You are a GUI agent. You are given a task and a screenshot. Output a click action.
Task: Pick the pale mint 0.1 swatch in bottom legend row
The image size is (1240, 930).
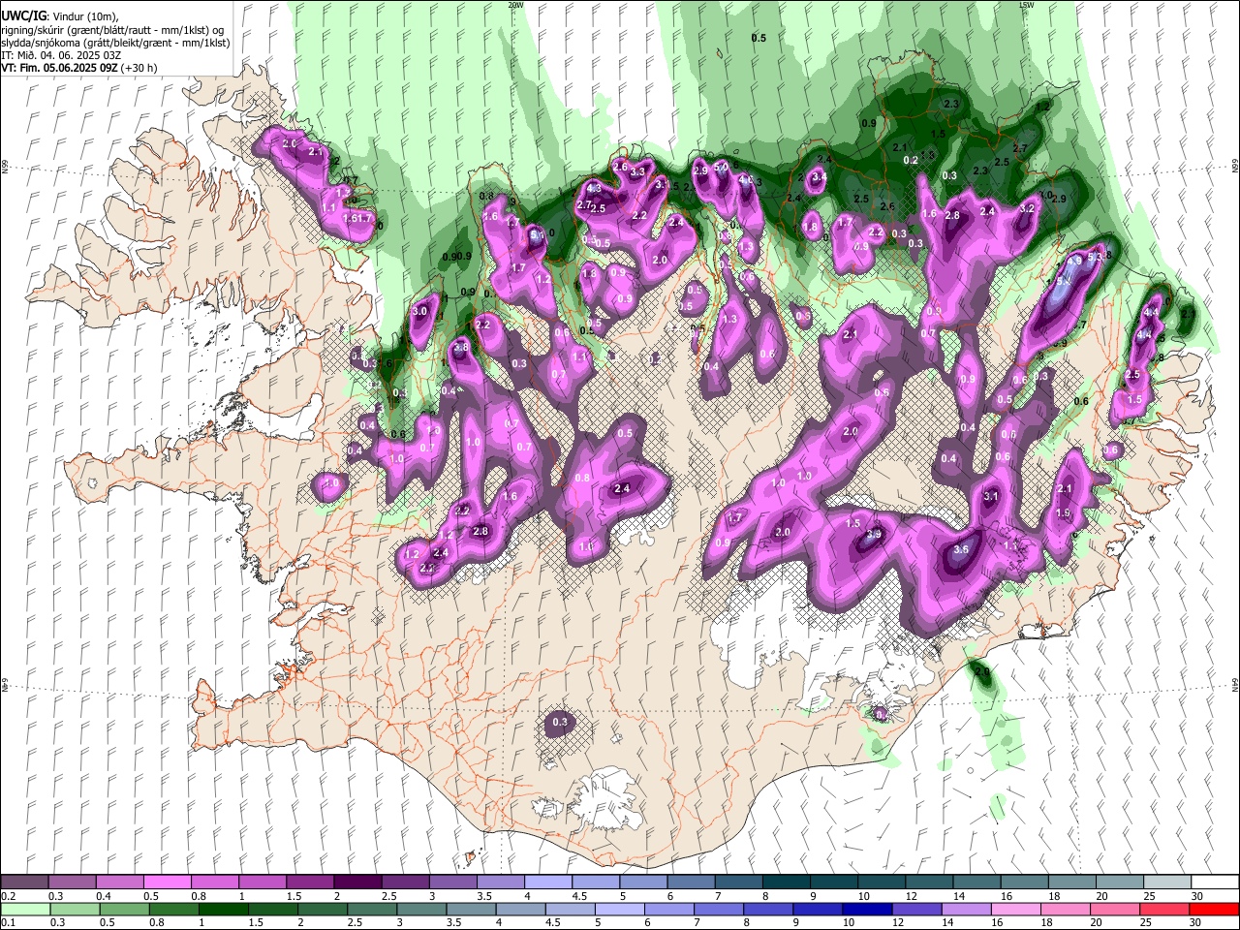pos(25,909)
